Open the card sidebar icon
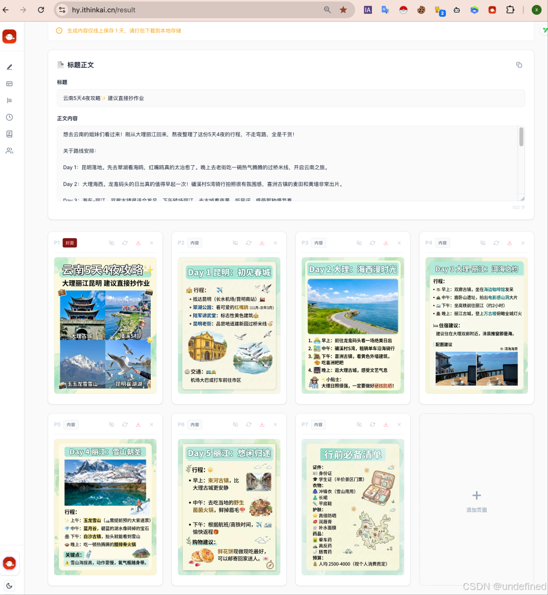The image size is (548, 595). [x=10, y=84]
